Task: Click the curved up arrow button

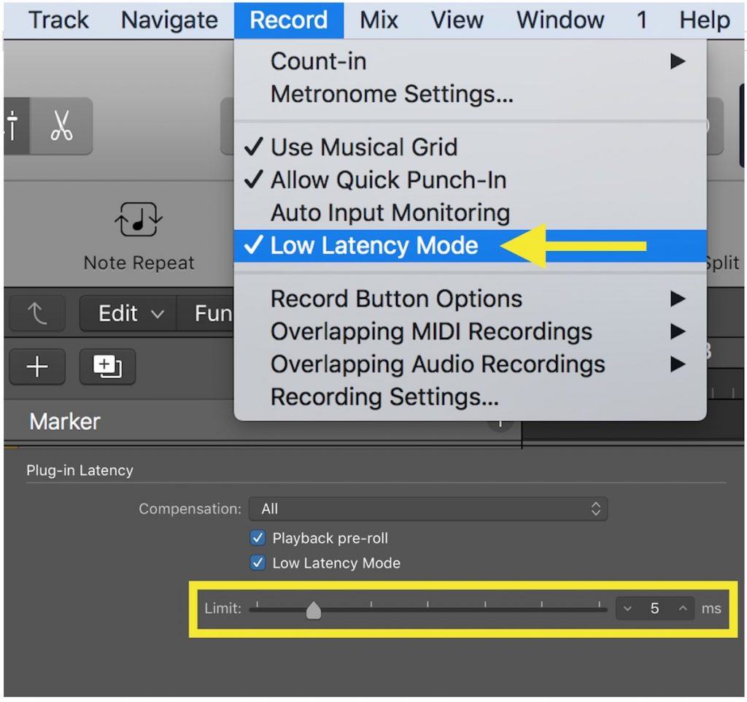Action: 37,314
